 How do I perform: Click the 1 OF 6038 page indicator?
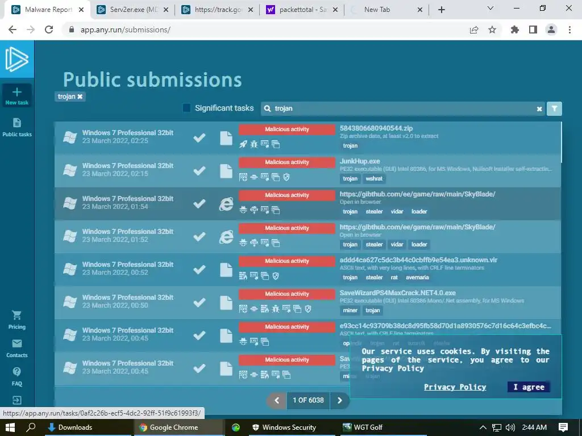(x=308, y=400)
